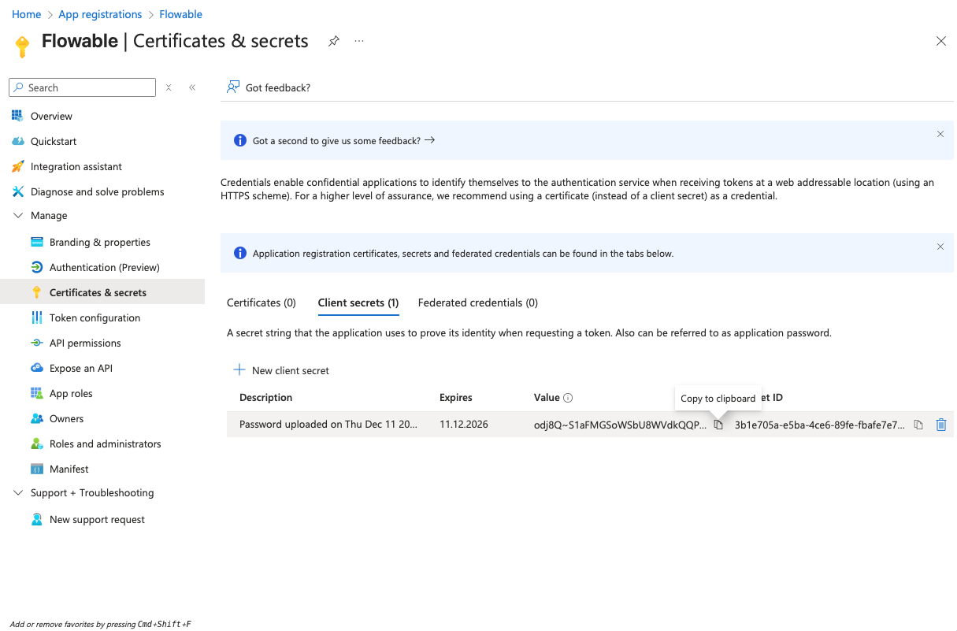Click New client secret
Viewport: 957px width, 631px height.
(281, 370)
